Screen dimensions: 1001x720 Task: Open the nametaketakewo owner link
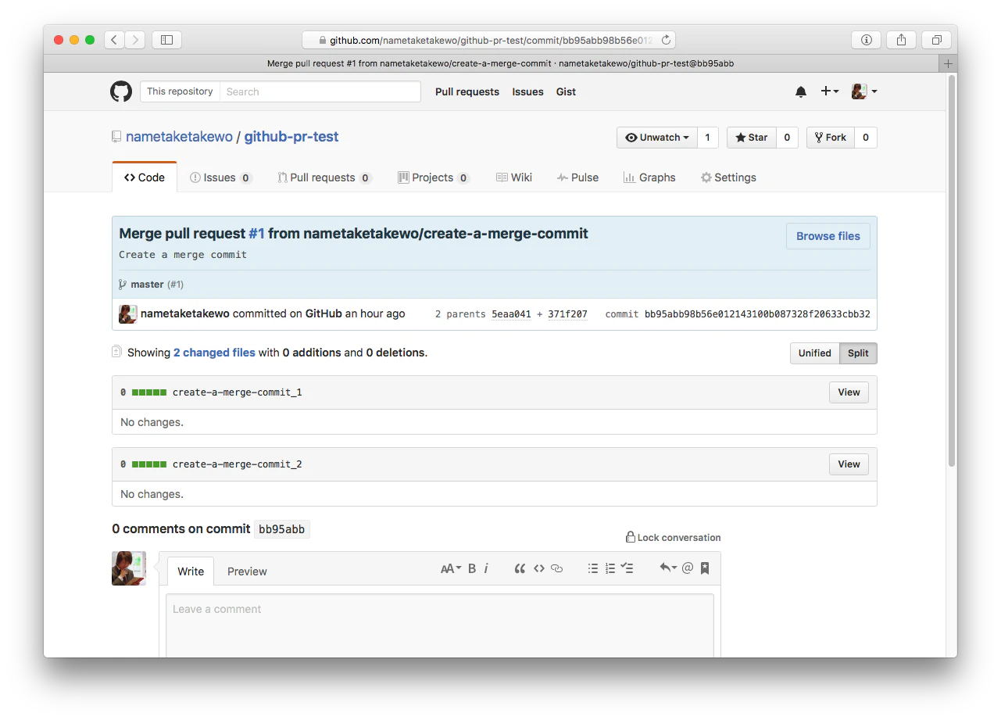(179, 137)
